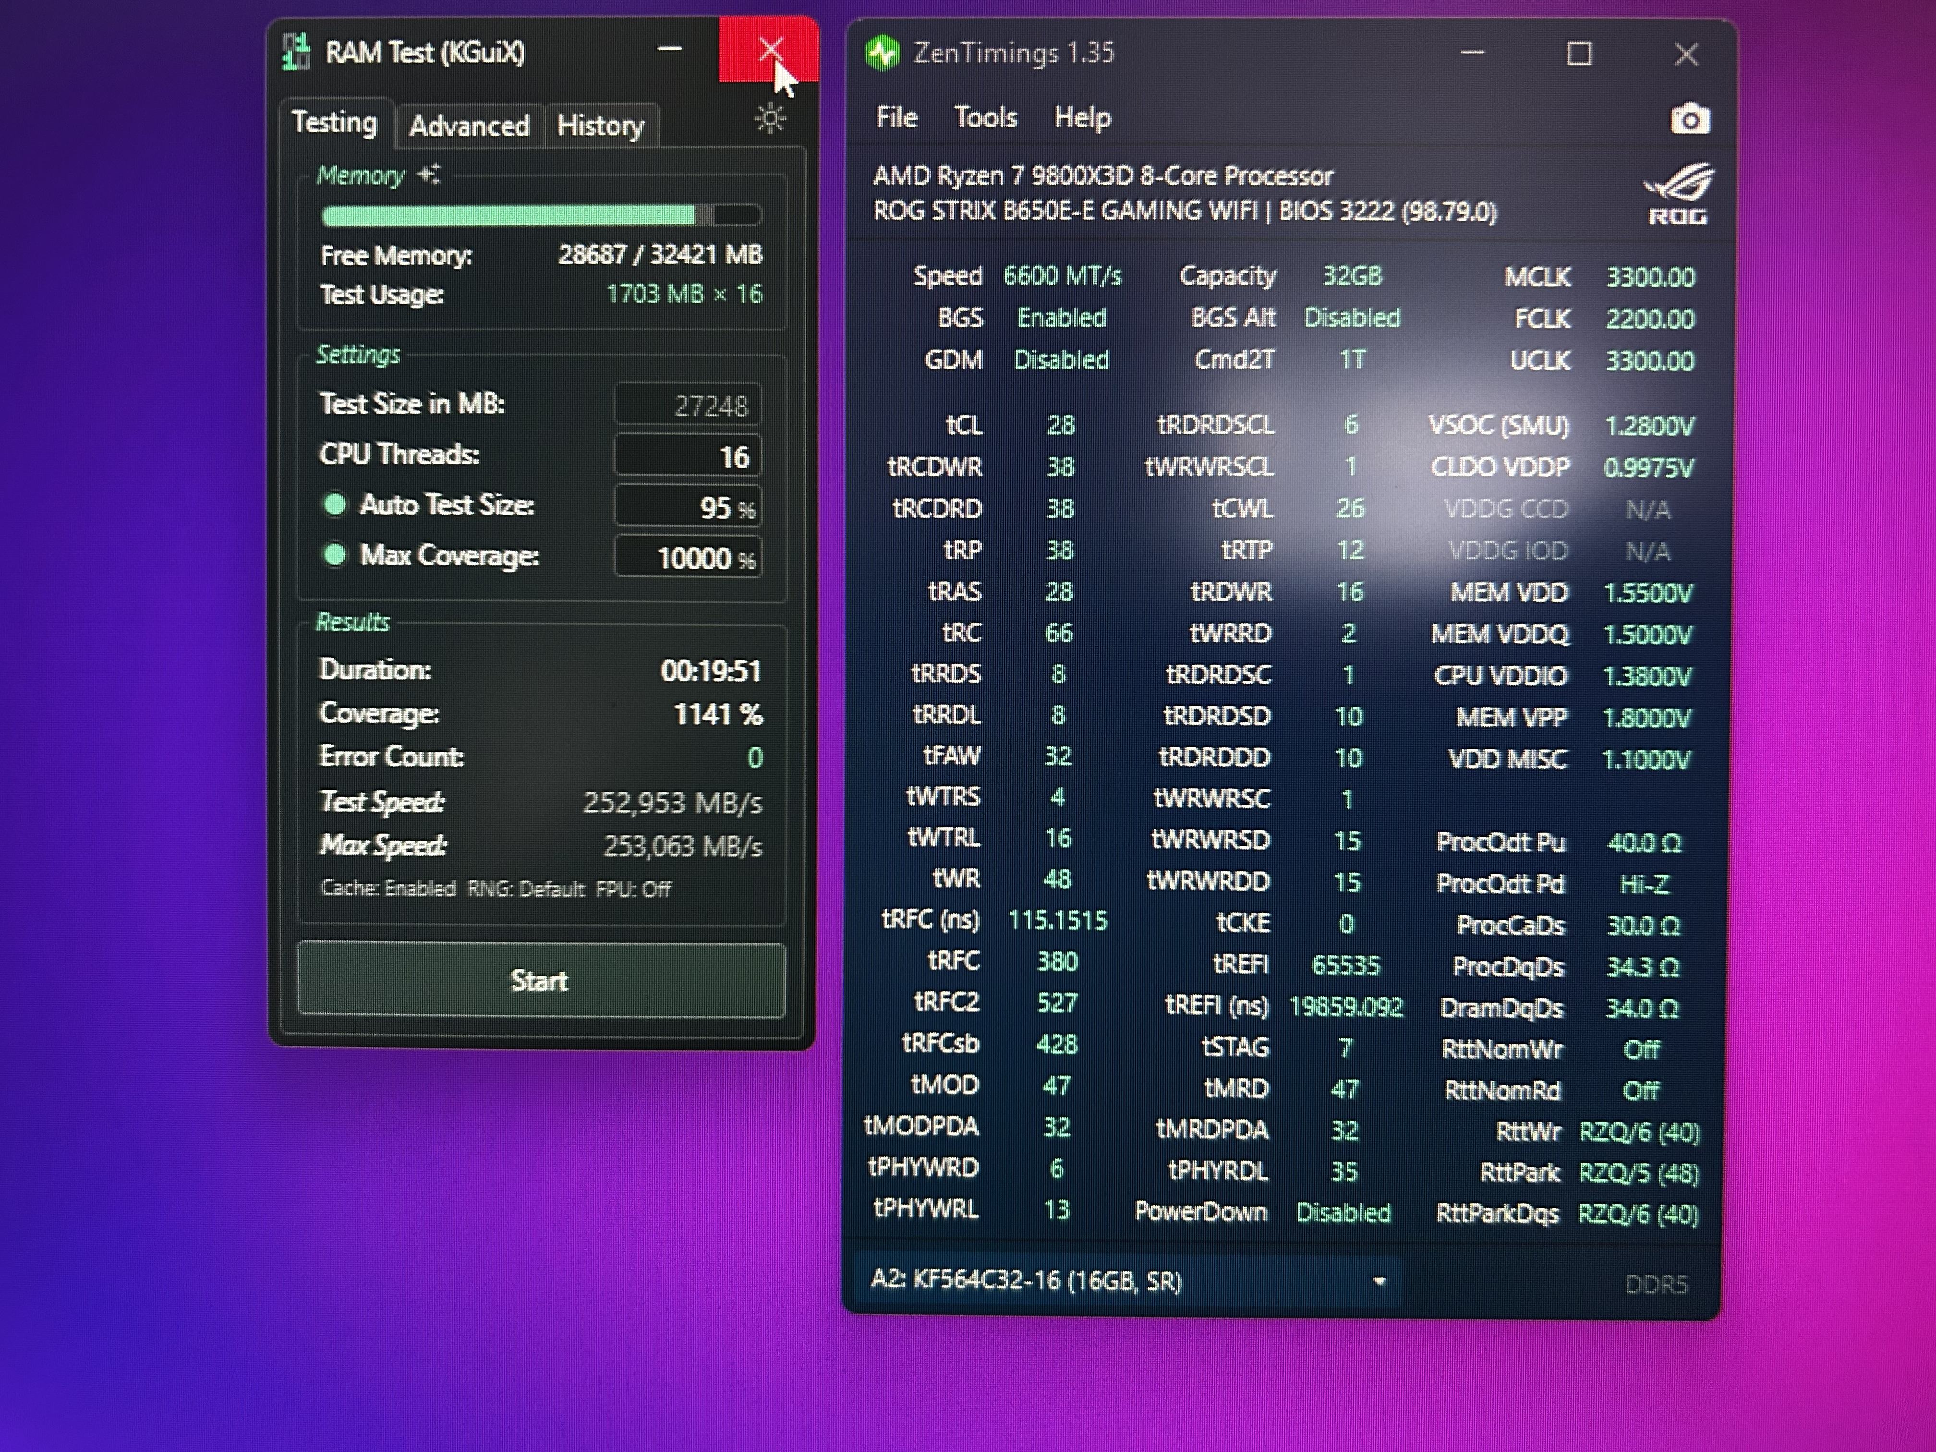Switch to the History tab
1936x1452 pixels.
point(600,126)
